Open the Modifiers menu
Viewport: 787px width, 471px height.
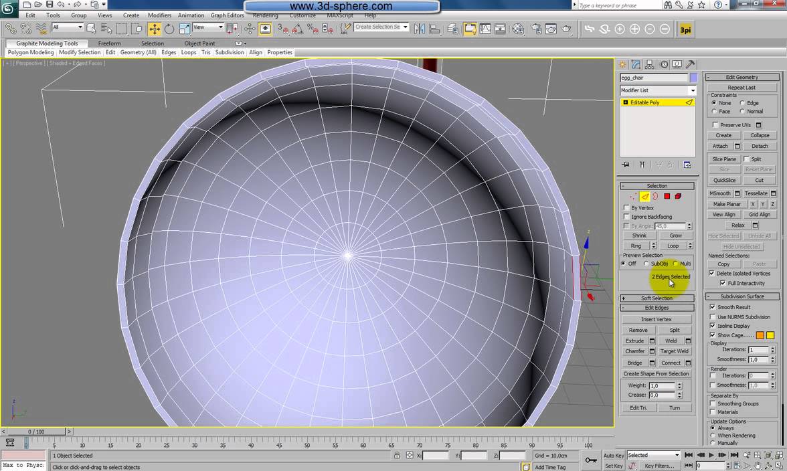click(159, 15)
